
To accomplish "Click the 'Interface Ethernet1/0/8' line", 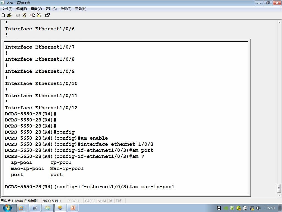I will click(40, 59).
